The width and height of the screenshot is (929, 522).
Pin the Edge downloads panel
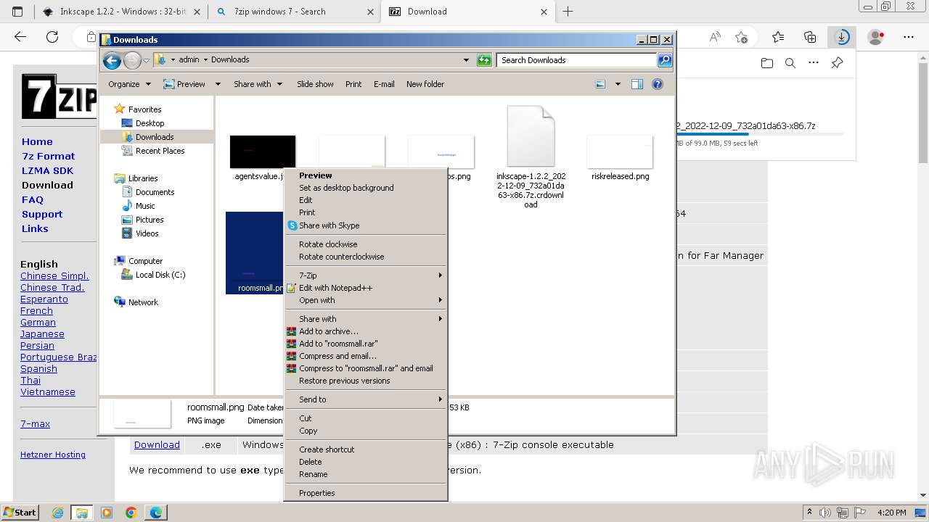837,63
